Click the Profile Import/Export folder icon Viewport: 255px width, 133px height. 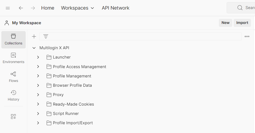(49, 123)
